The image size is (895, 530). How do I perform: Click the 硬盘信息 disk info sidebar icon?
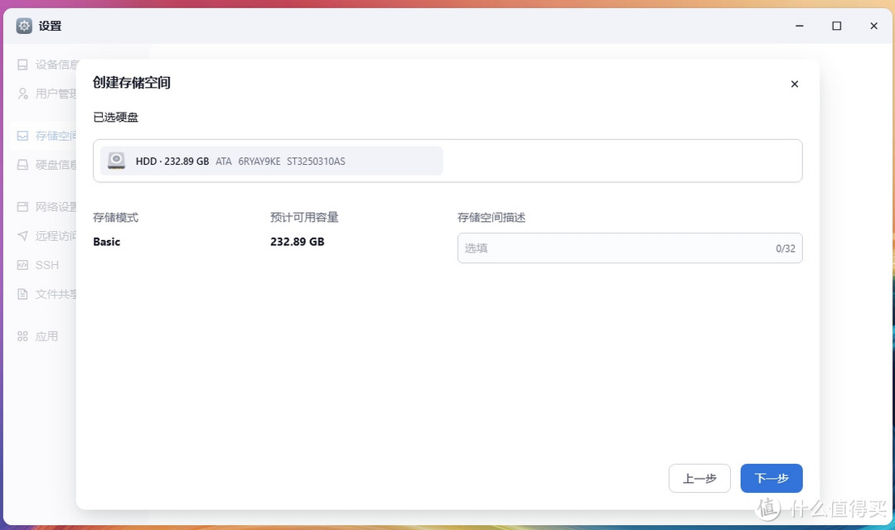(22, 164)
